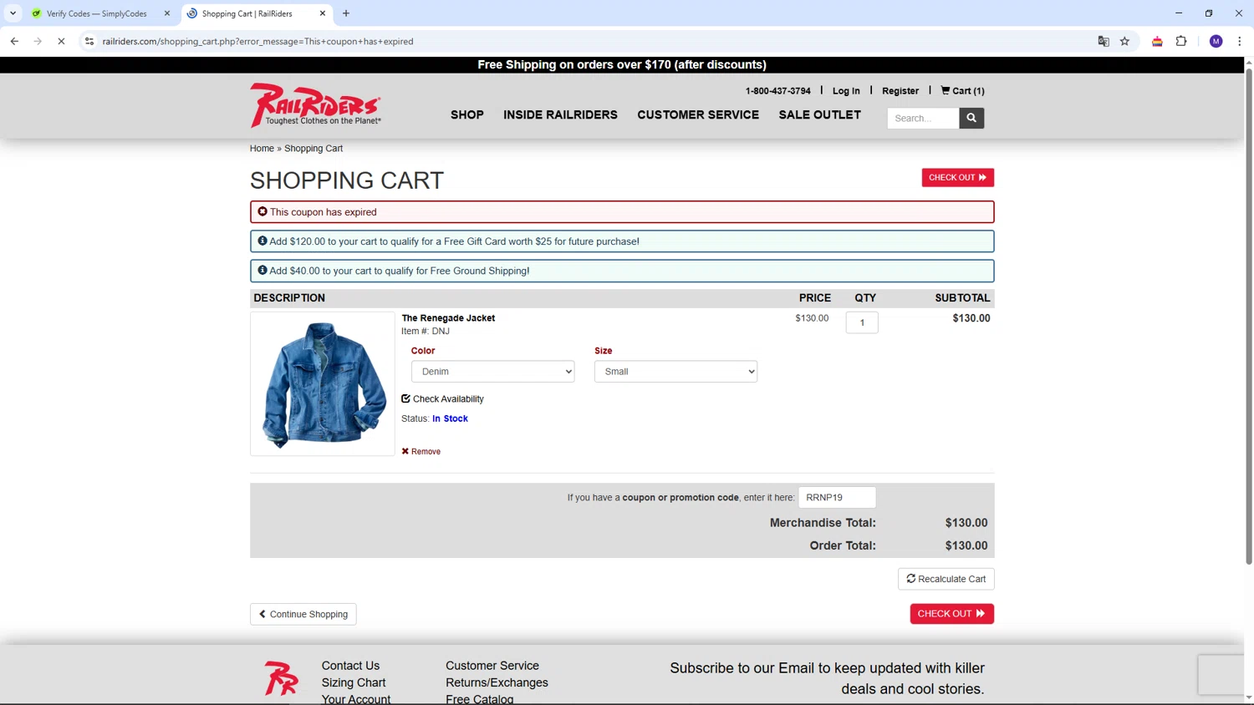Click the In Stock status text

pyautogui.click(x=450, y=418)
